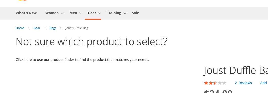Image resolution: width=268 pixels, height=93 pixels.
Task: Open the What's New menu item
Action: coord(26,13)
